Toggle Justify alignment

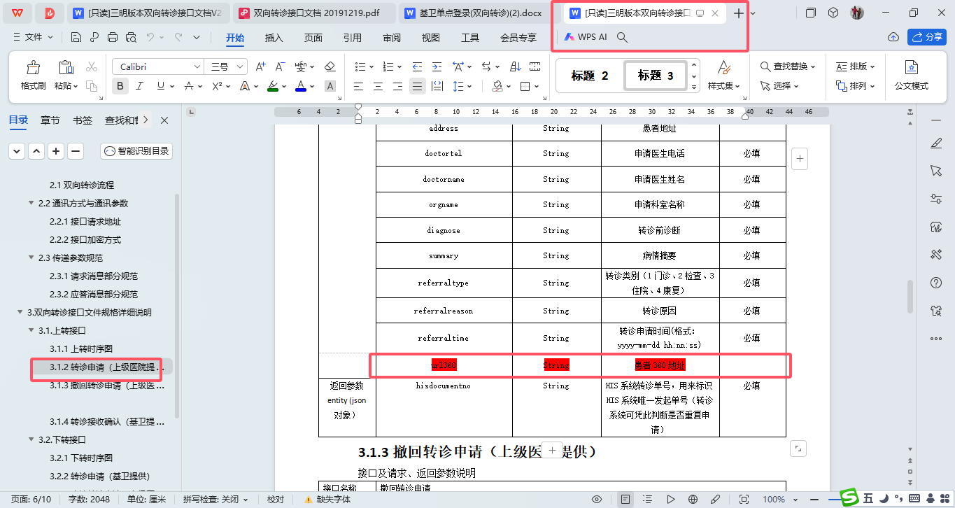click(x=418, y=86)
